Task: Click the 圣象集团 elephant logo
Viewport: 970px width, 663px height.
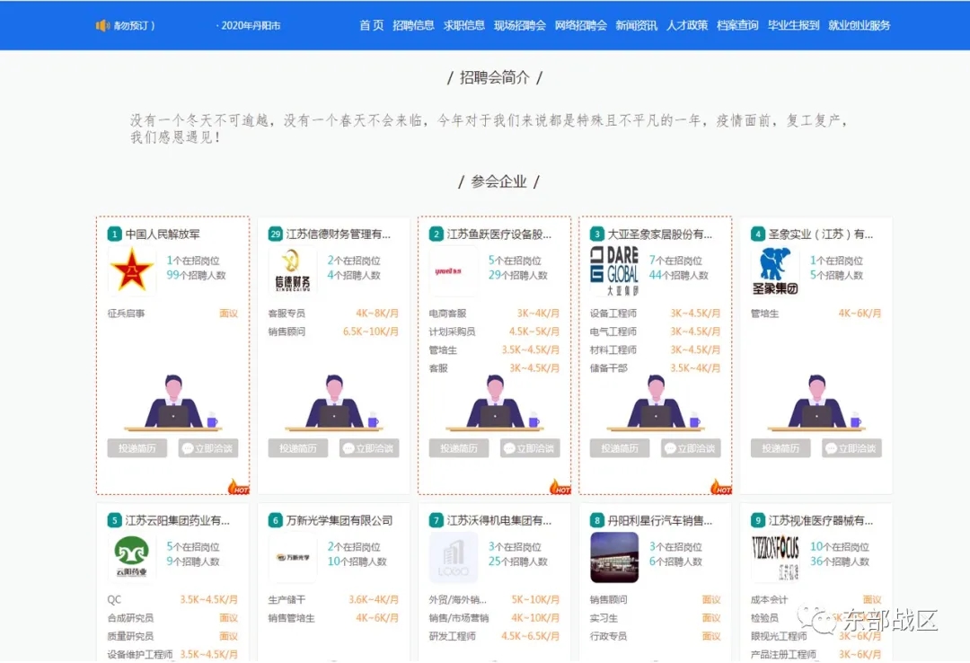Action: coord(775,271)
